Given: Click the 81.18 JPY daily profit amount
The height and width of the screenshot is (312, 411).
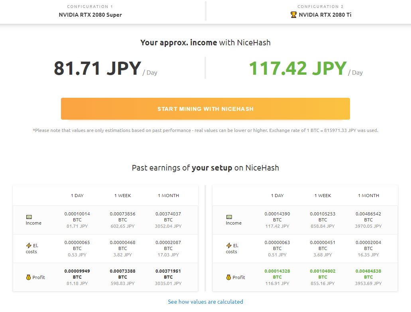Looking at the screenshot, I should (77, 283).
